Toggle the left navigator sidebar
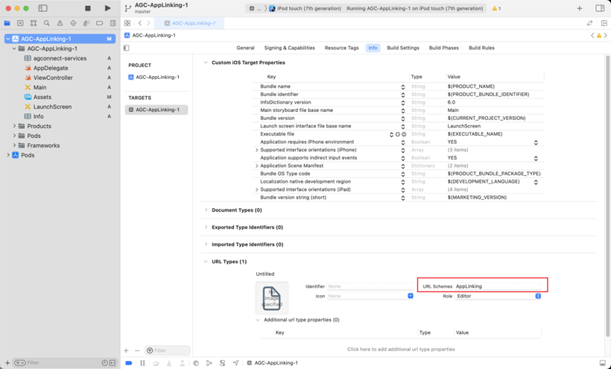Screen dimensions: 611x369 (x=42, y=8)
